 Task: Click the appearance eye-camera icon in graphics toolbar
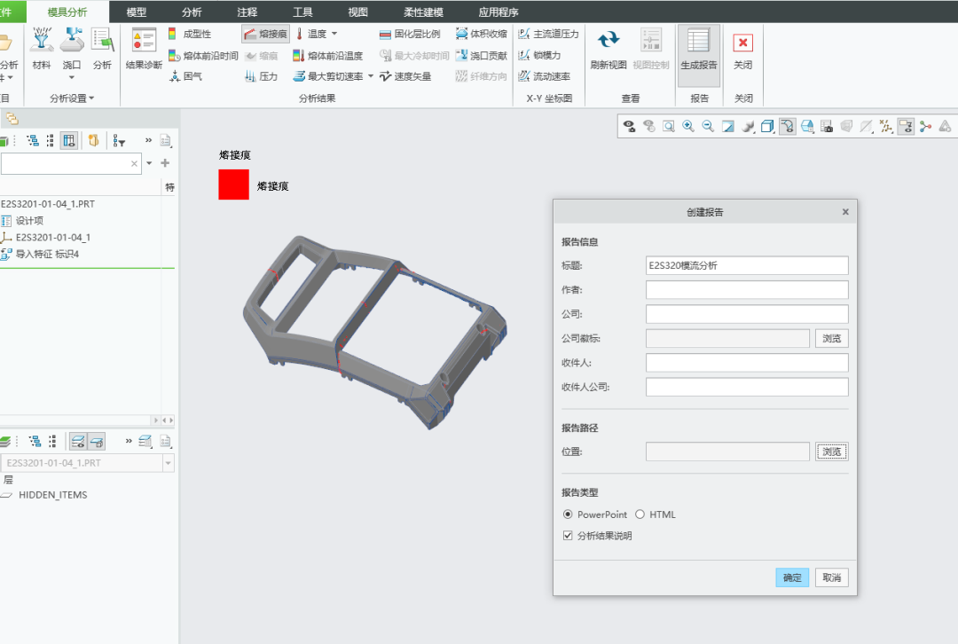pos(629,127)
